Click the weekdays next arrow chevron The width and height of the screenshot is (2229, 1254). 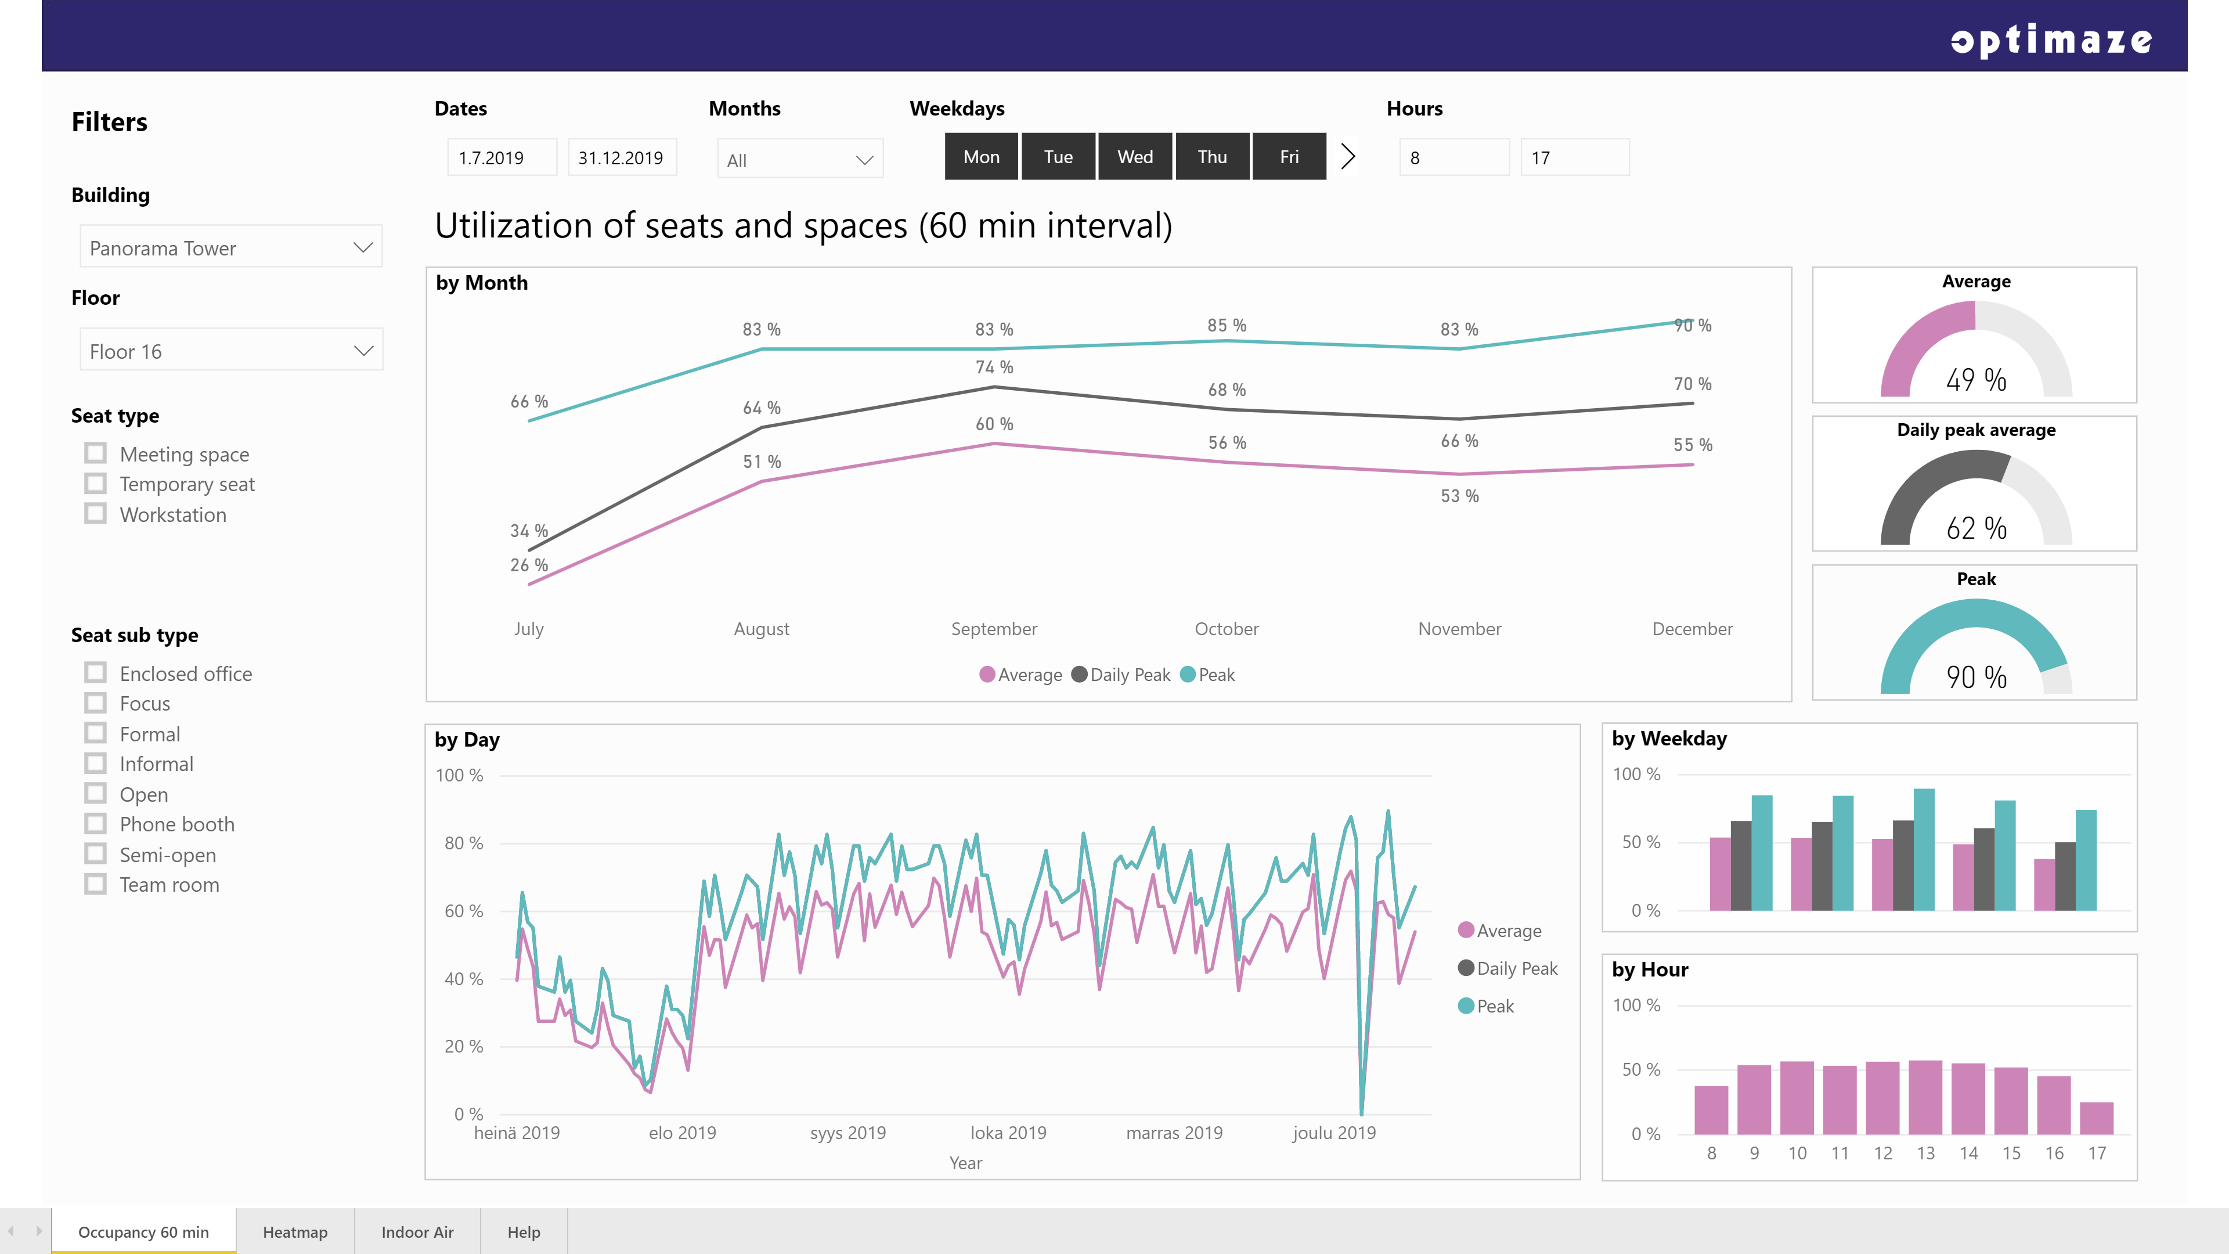1347,157
